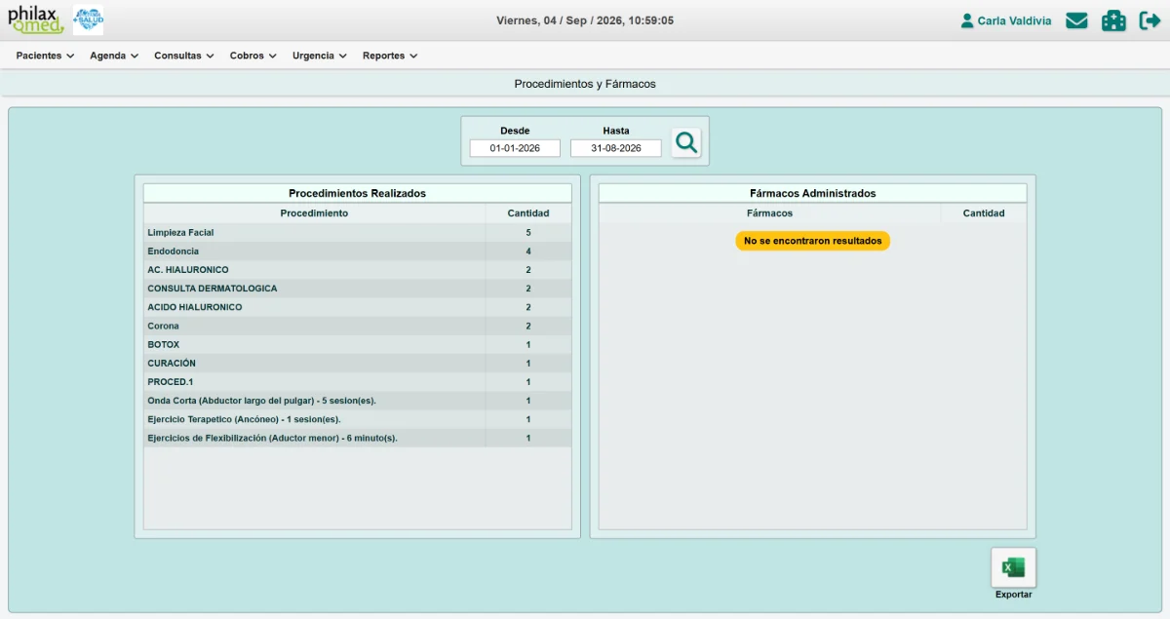
Task: Open the Consultas dropdown
Action: point(184,56)
